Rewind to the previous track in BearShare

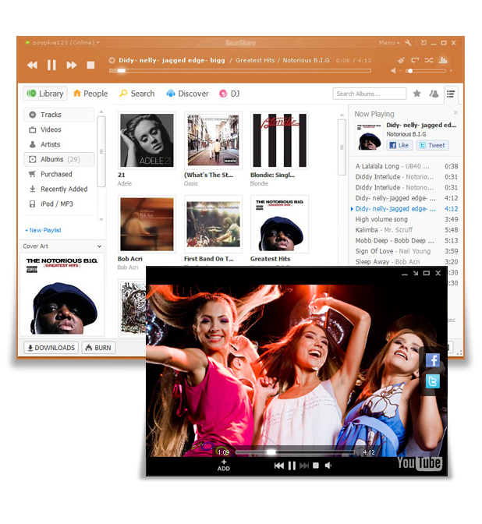[33, 65]
